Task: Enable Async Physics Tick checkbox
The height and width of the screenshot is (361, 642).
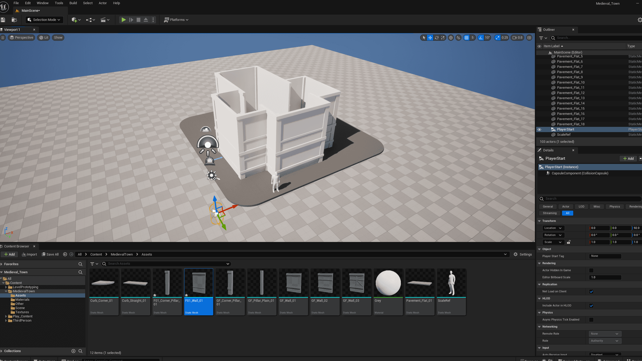Action: click(x=591, y=320)
